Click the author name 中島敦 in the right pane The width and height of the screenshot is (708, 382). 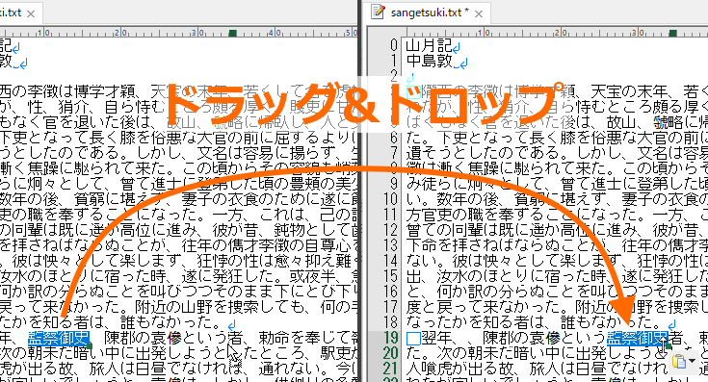pos(429,61)
